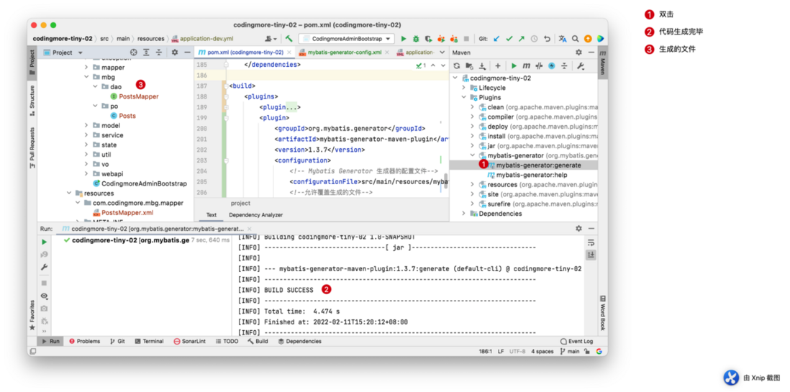Open the SonarLint tool window tab
790x392 pixels.
(x=189, y=341)
